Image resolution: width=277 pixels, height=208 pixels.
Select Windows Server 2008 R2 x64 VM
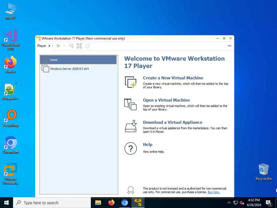pos(78,69)
